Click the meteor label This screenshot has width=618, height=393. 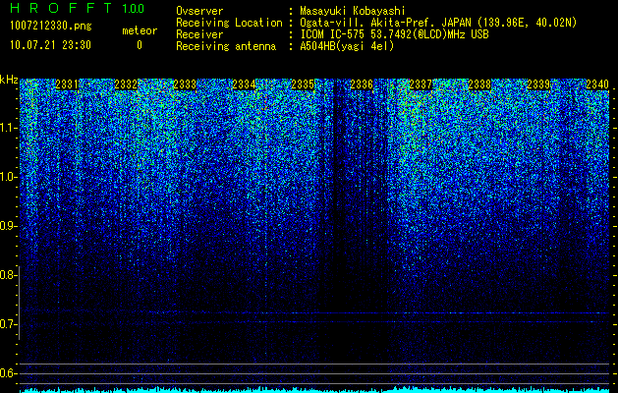pos(140,30)
